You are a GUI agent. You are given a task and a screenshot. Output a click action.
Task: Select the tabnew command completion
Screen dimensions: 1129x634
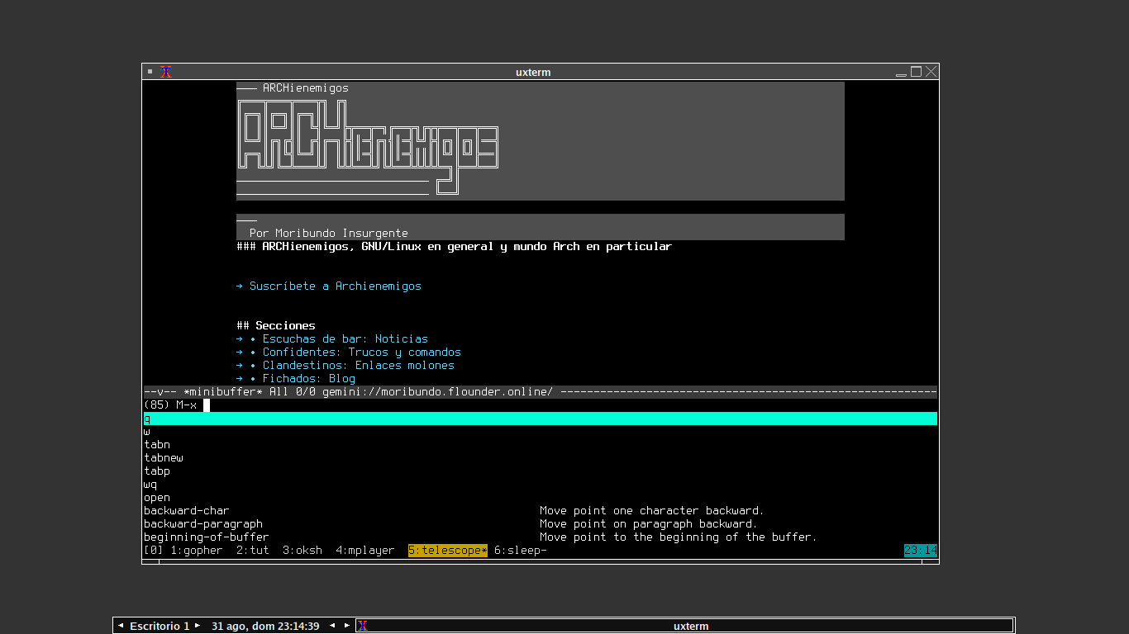point(164,458)
